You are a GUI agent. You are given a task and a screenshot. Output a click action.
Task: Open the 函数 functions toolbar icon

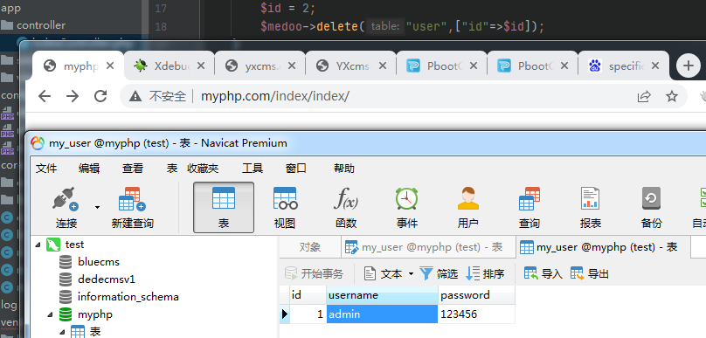[x=346, y=199]
